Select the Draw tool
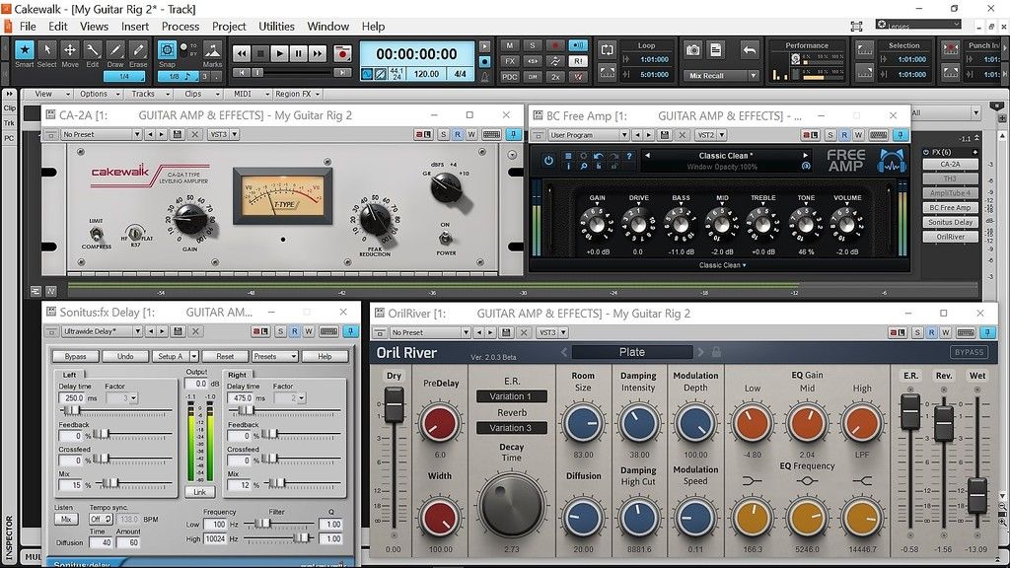This screenshot has width=1010, height=568. pyautogui.click(x=116, y=49)
